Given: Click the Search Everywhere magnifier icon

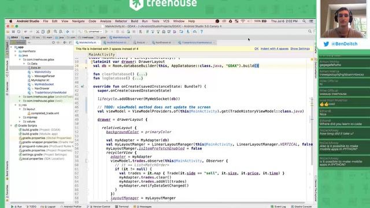Looking at the screenshot, I should [x=310, y=31].
